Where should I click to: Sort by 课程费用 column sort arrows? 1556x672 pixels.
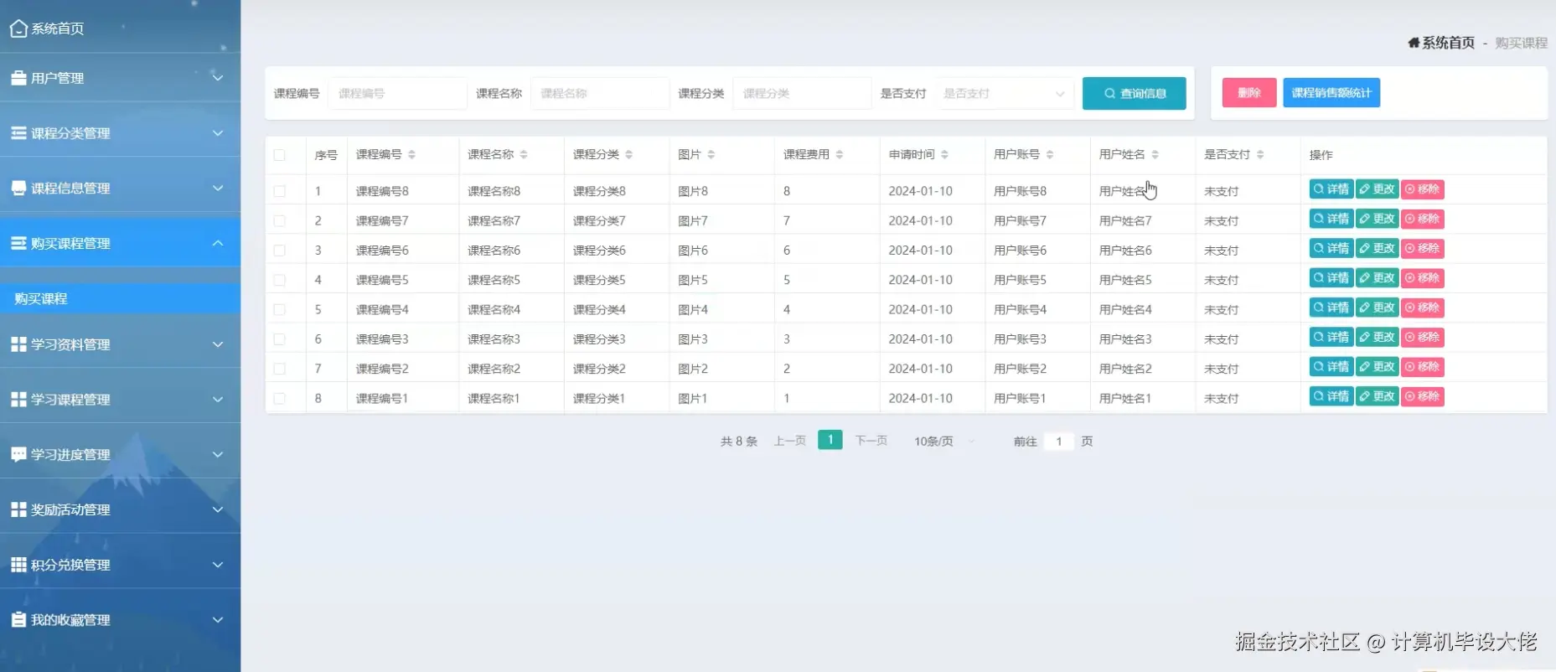pos(839,155)
